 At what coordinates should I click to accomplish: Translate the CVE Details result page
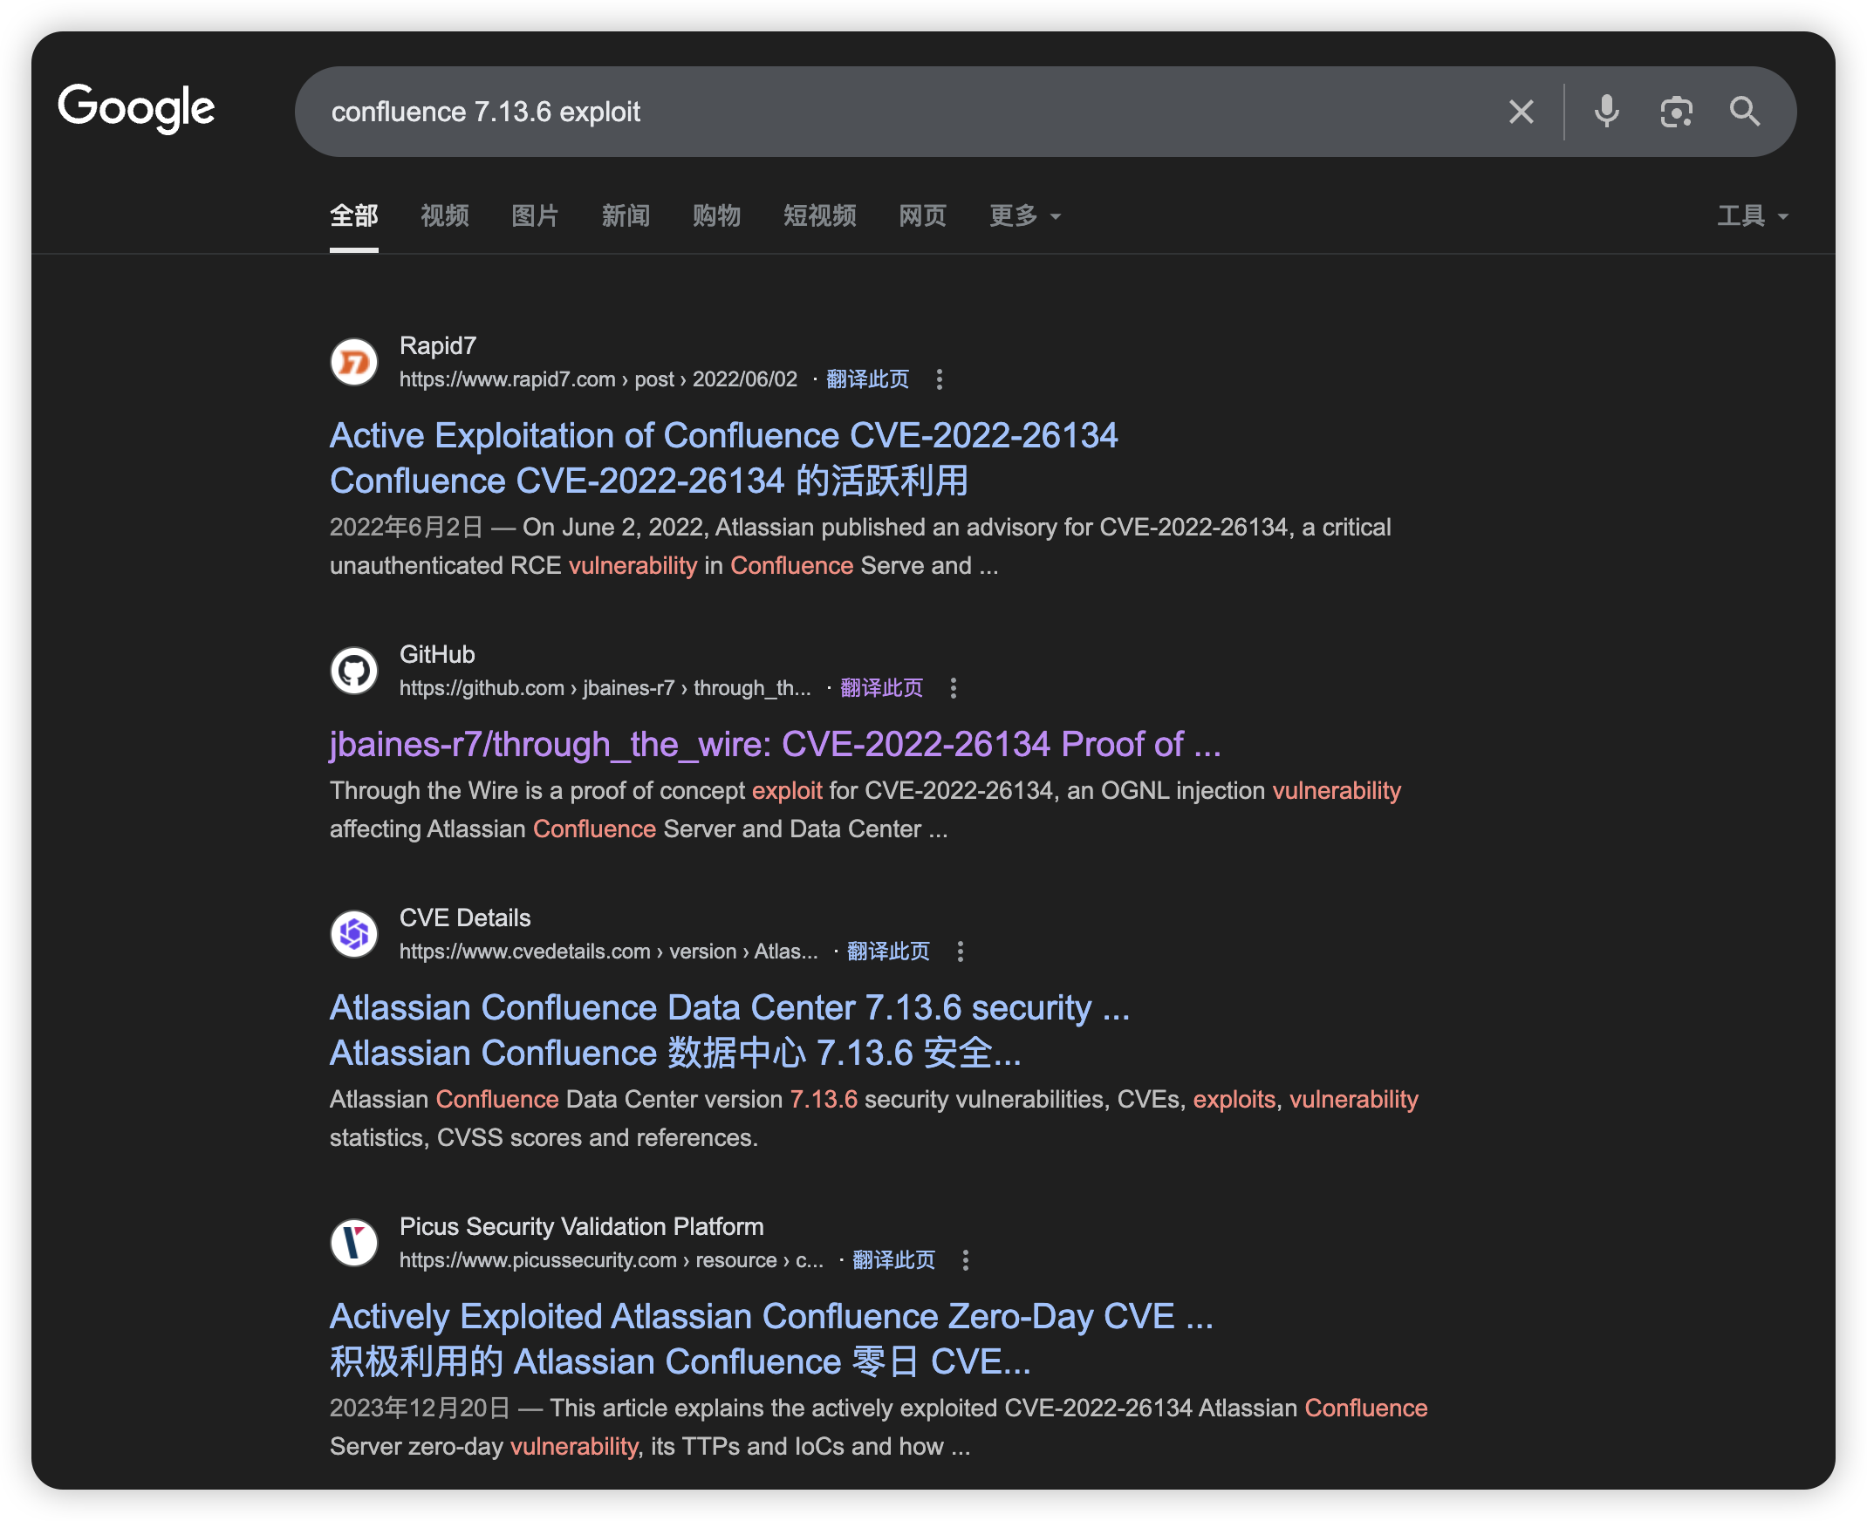[889, 951]
